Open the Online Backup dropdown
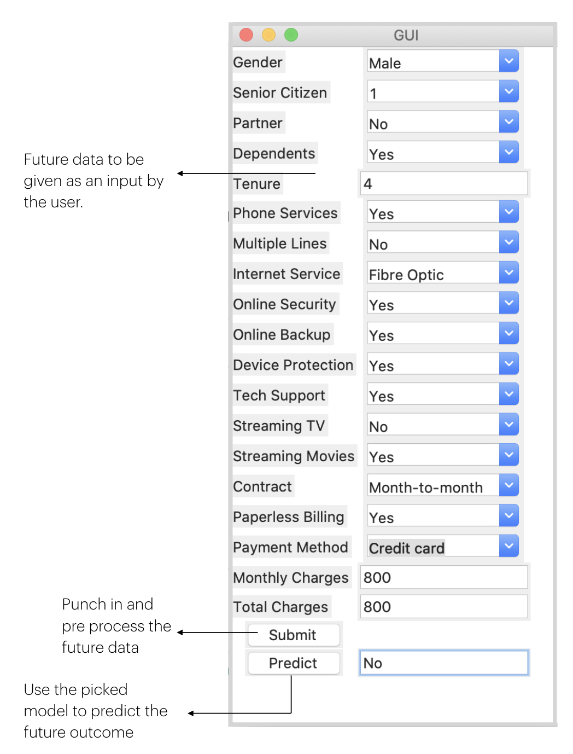Screen dimensions: 573x754 (x=508, y=333)
